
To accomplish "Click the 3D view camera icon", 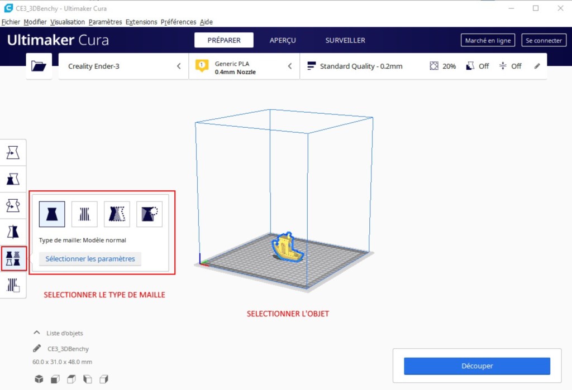I will 39,379.
